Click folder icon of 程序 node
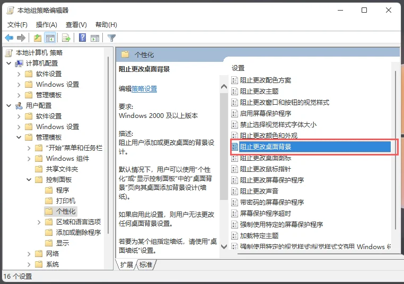 click(49, 190)
